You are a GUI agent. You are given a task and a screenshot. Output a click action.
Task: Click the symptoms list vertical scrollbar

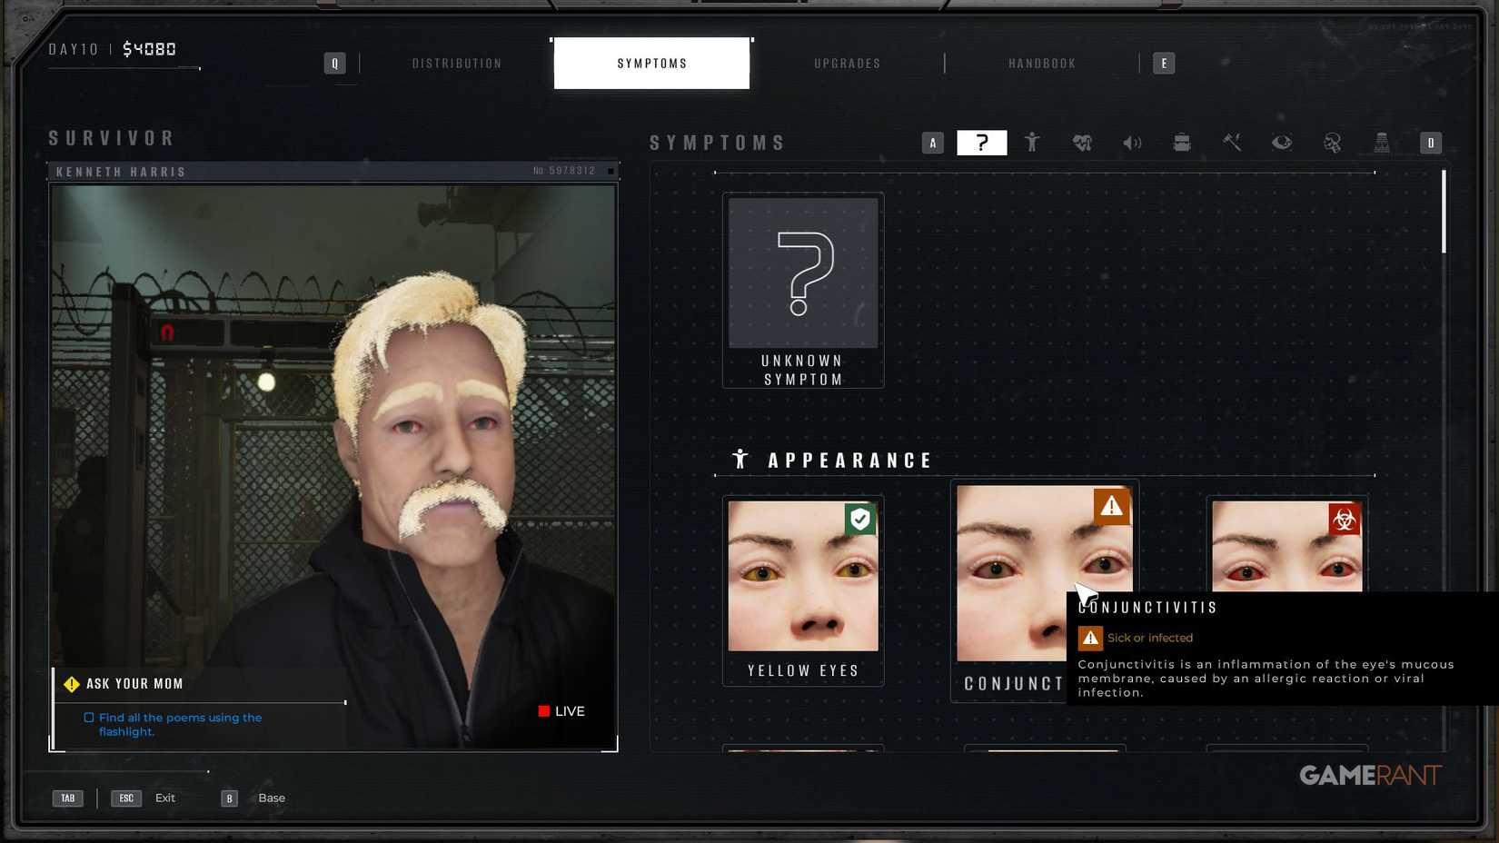coord(1443,212)
